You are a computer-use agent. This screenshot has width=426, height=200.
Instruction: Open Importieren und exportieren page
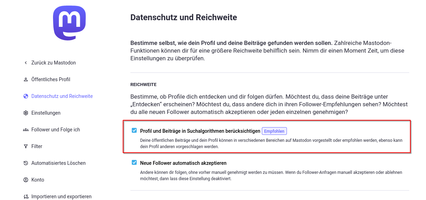pos(61,197)
